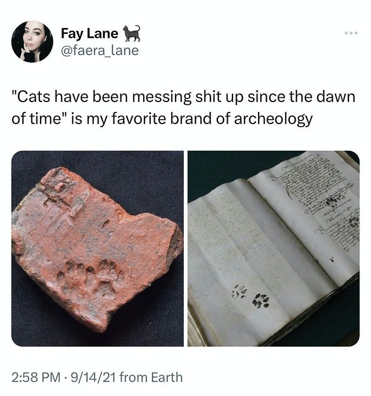
Task: Visit the @faera_lane handle
Action: point(100,50)
